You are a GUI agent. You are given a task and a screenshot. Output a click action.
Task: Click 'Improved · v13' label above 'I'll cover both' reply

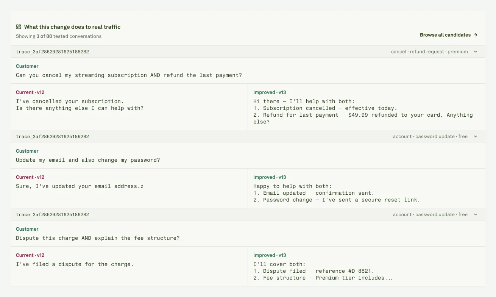click(x=270, y=255)
